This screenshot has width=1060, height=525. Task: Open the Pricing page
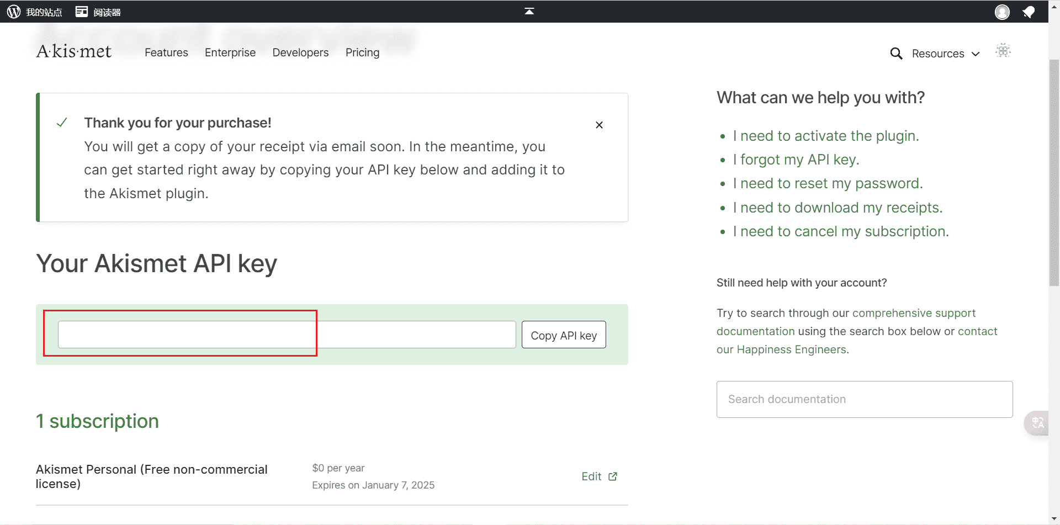click(x=362, y=52)
